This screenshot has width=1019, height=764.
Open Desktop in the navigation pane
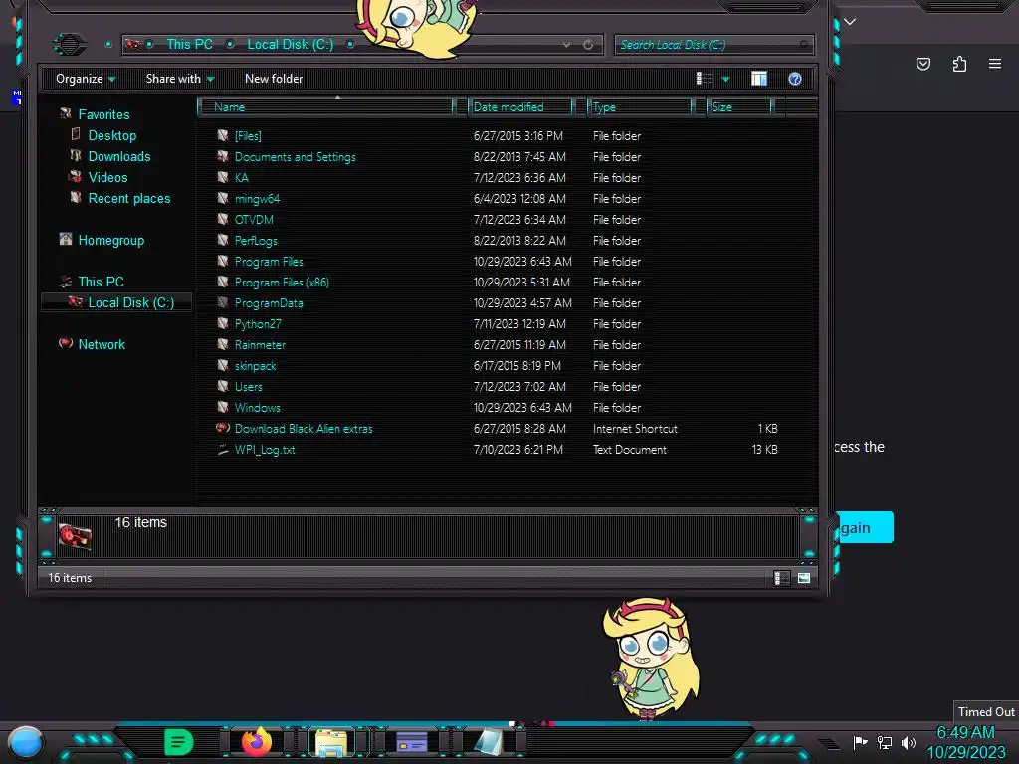tap(112, 135)
